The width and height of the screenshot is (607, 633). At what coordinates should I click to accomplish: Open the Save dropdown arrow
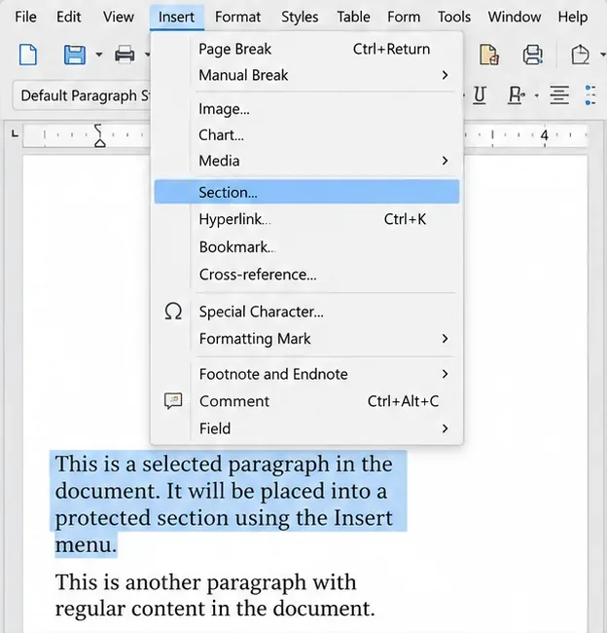99,55
